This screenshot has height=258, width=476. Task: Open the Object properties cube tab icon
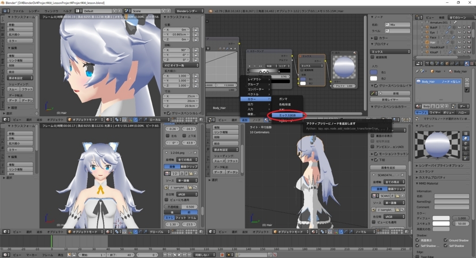pos(447,64)
